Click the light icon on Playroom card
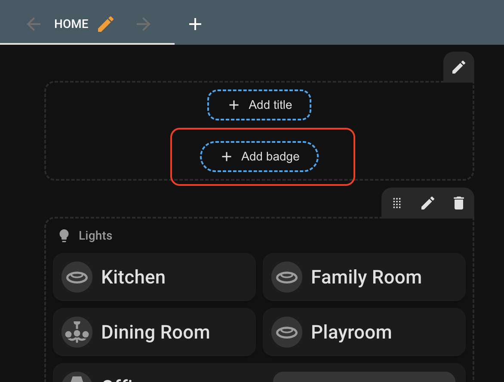Image resolution: width=504 pixels, height=382 pixels. point(287,332)
